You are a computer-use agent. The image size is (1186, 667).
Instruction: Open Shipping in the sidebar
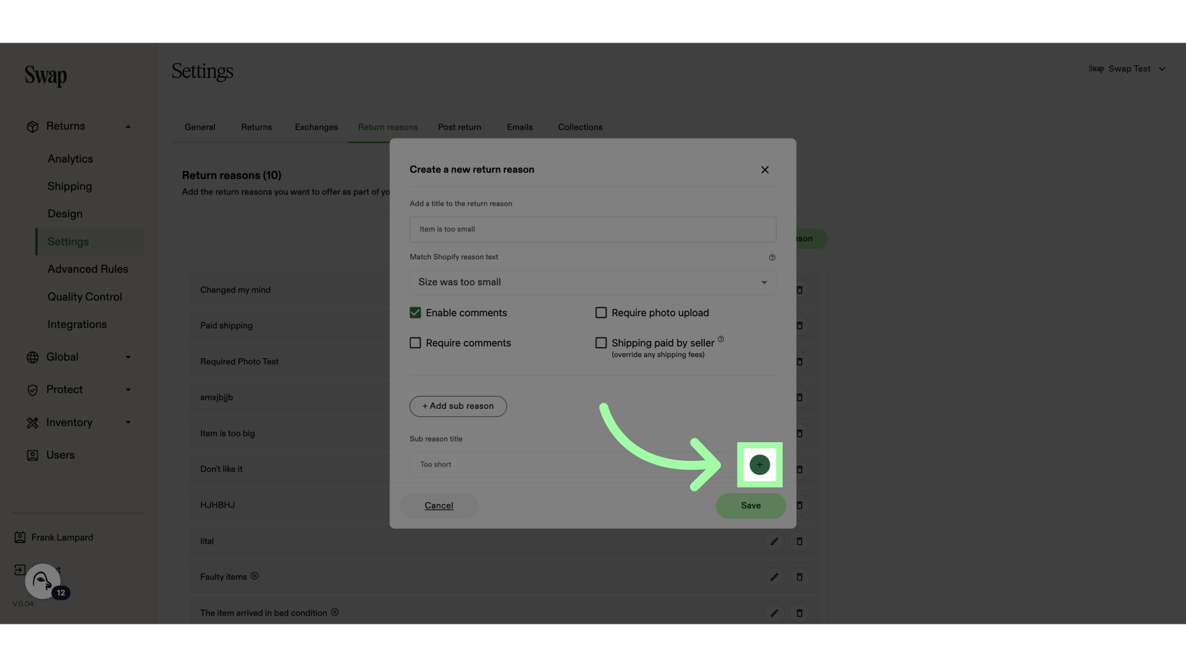pos(70,187)
